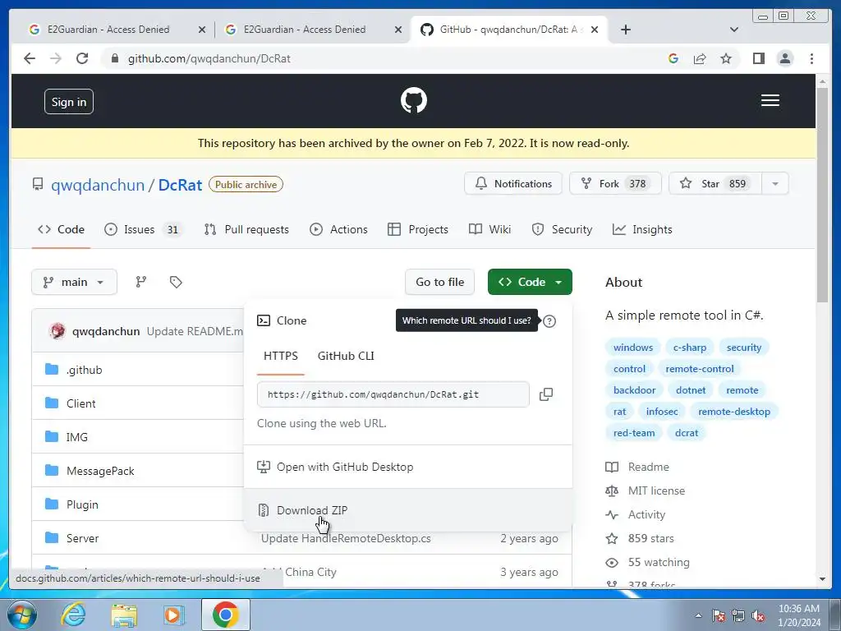Open Chrome profile icon

(x=784, y=58)
